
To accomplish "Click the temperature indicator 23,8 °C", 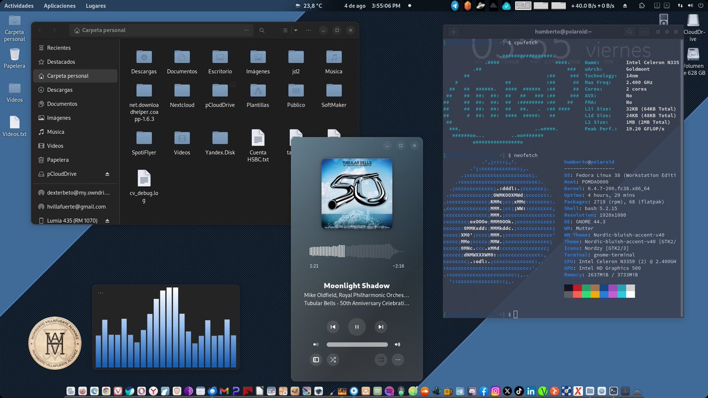I will point(308,6).
